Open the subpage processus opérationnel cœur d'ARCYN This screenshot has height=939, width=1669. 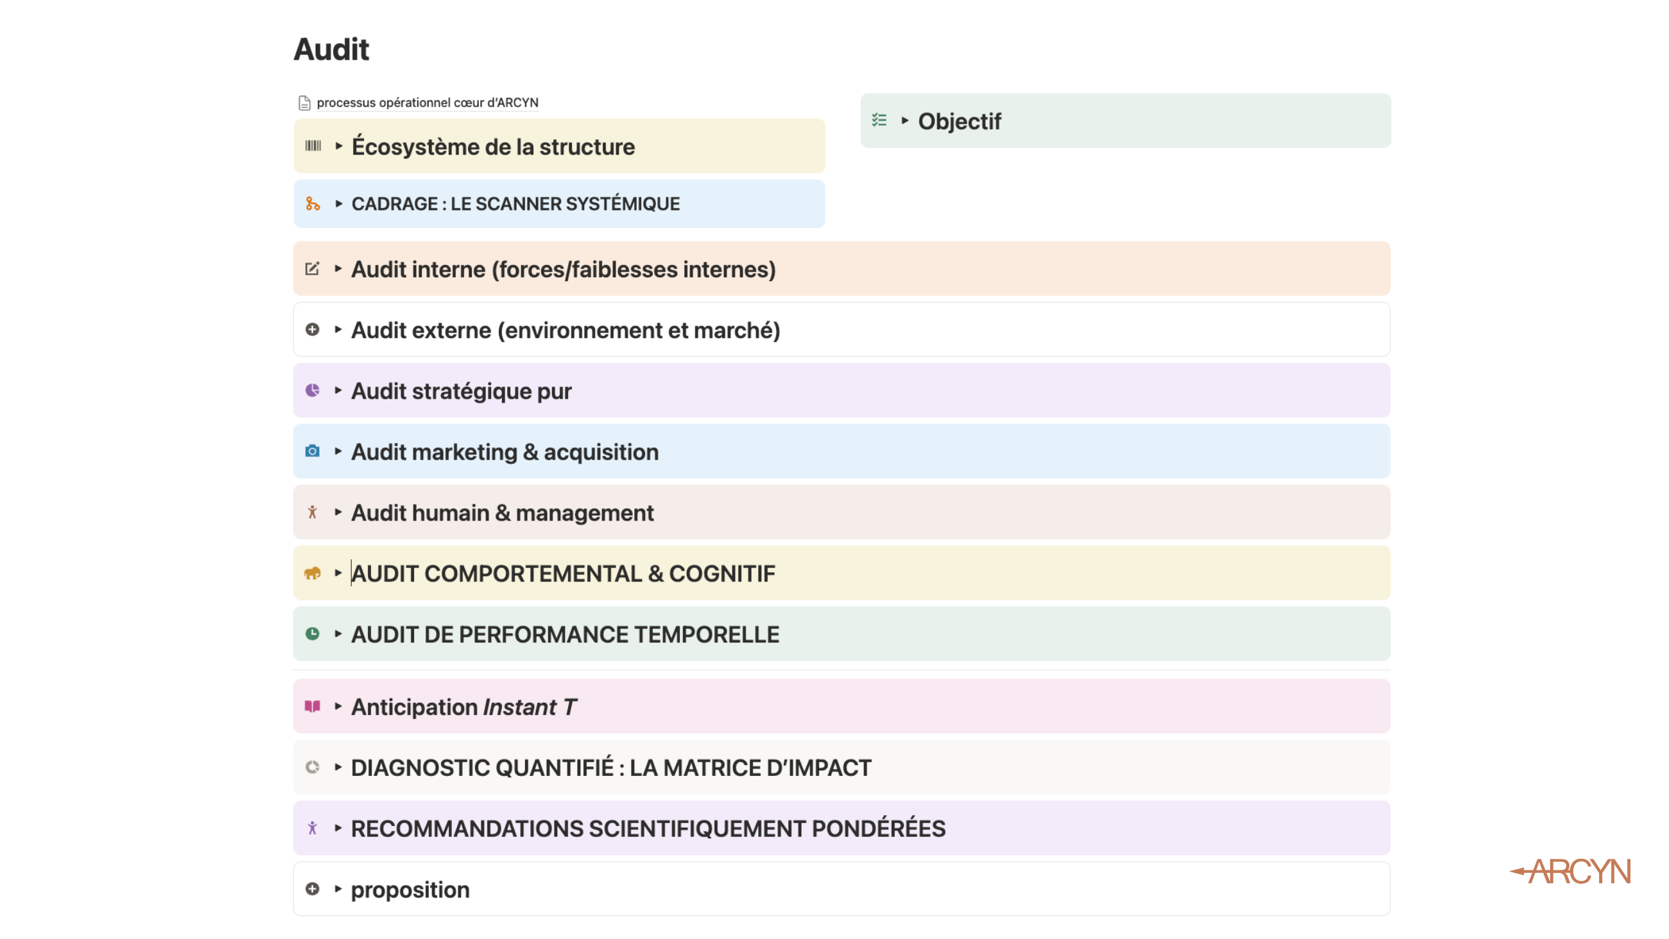428,101
